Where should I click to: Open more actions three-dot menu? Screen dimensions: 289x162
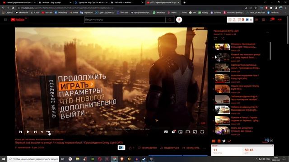pyautogui.click(x=205, y=148)
